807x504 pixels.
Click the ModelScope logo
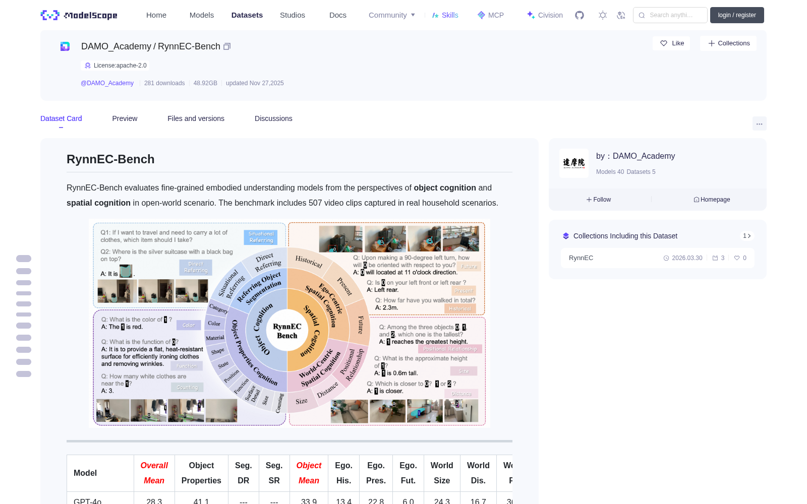coord(79,15)
